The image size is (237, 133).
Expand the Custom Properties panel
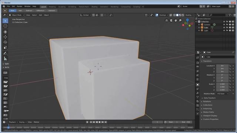pos(211,119)
